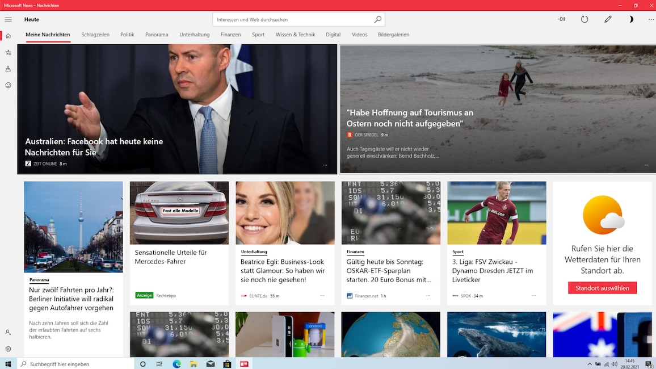Open the Wissen & Technik tab
Screen dimensions: 656x369
pos(295,35)
